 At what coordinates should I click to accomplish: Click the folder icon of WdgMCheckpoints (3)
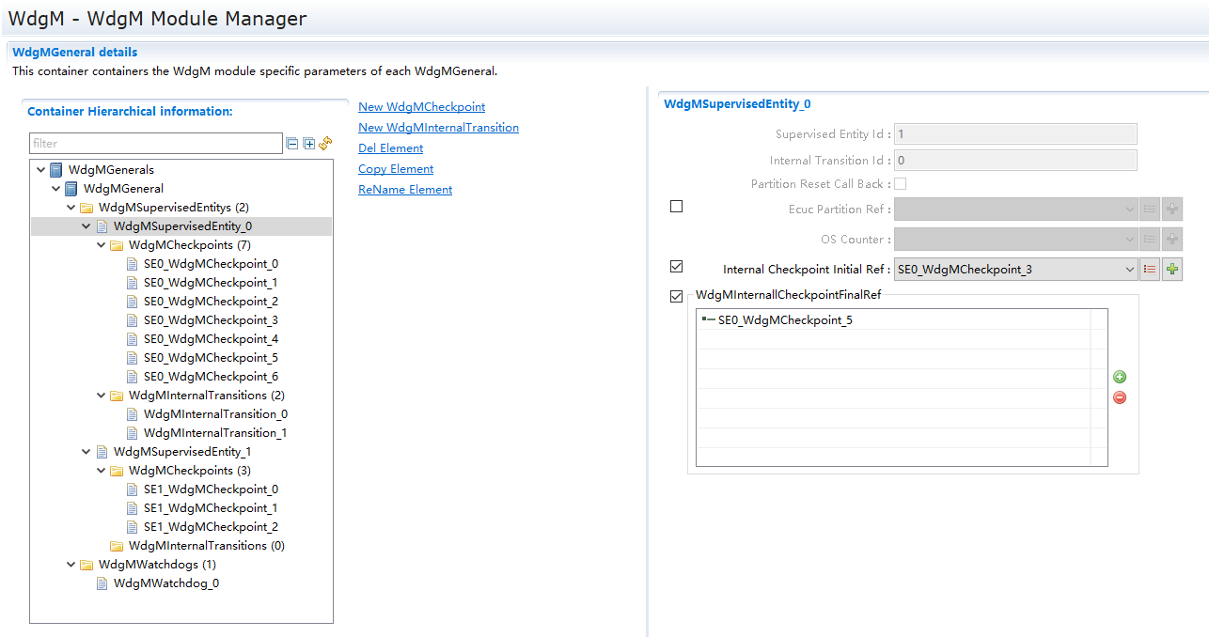(x=117, y=471)
